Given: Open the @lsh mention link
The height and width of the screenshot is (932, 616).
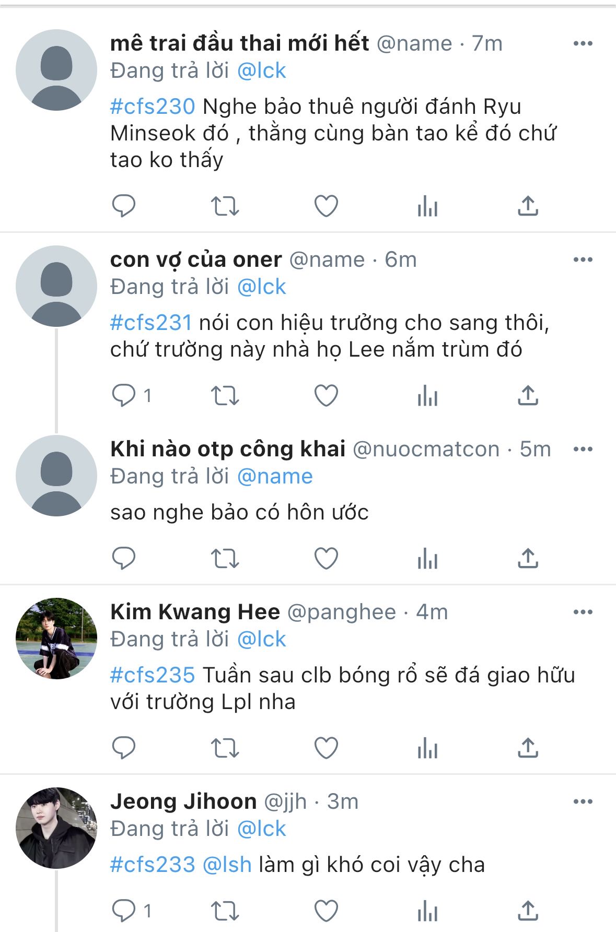Looking at the screenshot, I should pyautogui.click(x=227, y=865).
